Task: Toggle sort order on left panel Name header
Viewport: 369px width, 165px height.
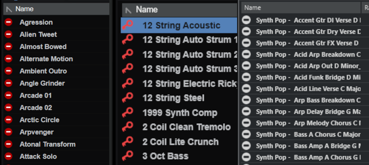Action: [x=25, y=9]
